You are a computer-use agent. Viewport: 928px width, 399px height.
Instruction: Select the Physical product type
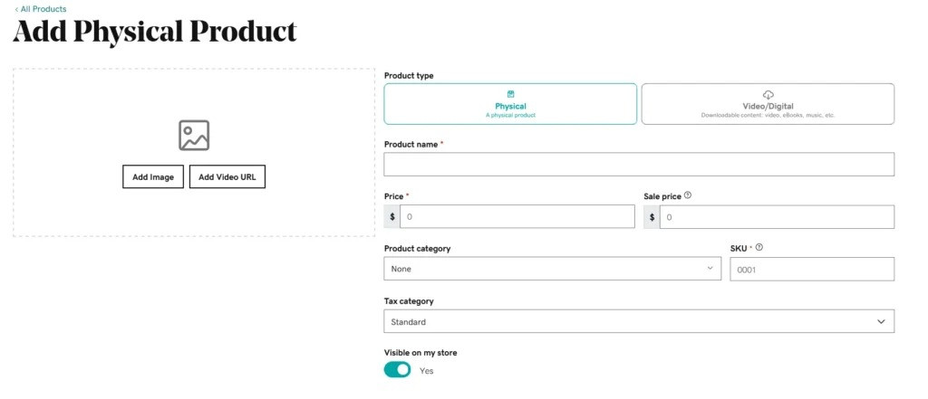(x=511, y=104)
